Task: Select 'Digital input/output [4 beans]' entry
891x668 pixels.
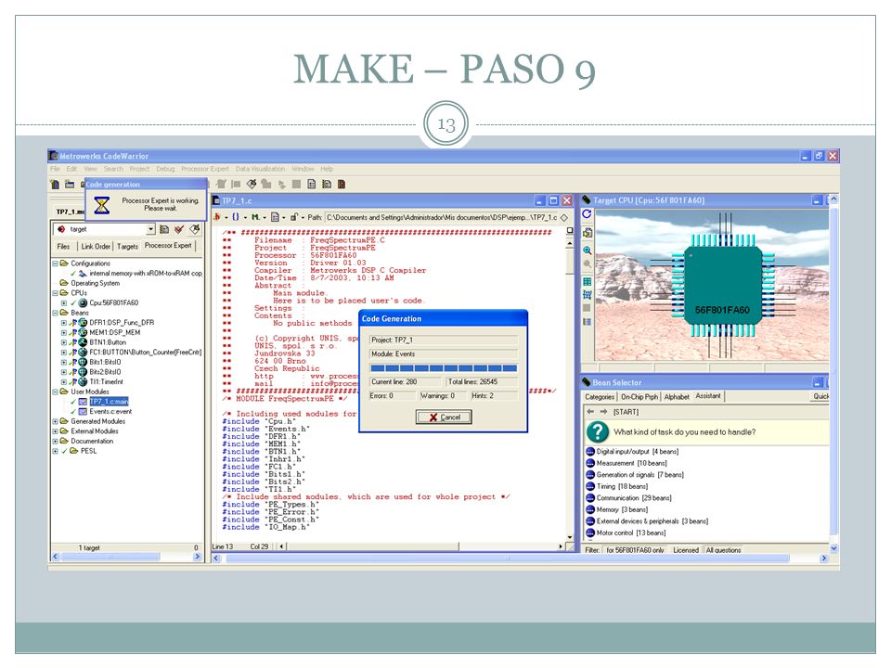Action: 637,452
